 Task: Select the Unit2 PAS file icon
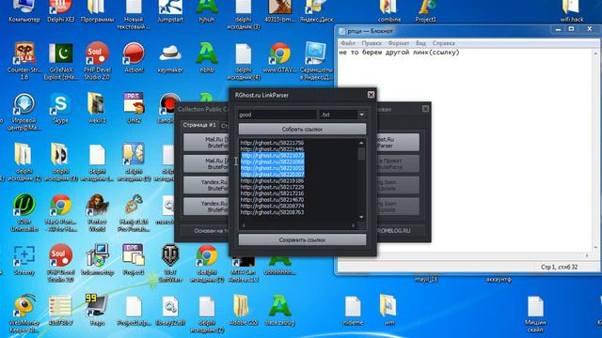click(x=134, y=108)
